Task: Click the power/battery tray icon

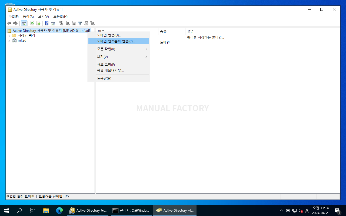Action: [288, 211]
